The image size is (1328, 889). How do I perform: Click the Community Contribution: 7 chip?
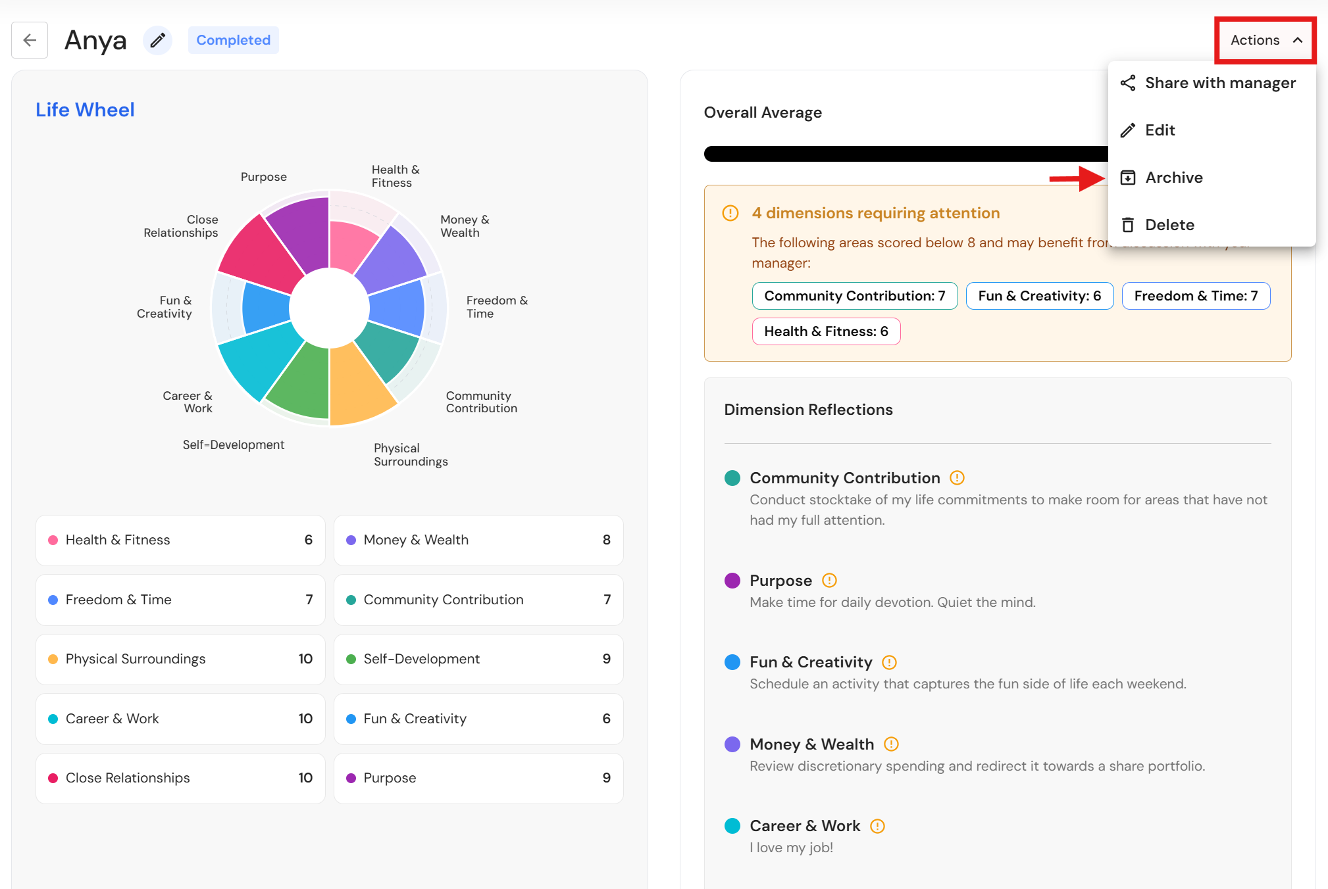[x=855, y=296]
